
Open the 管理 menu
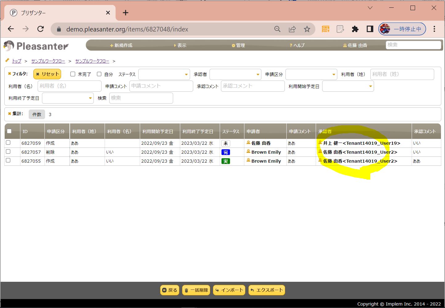[x=238, y=45]
